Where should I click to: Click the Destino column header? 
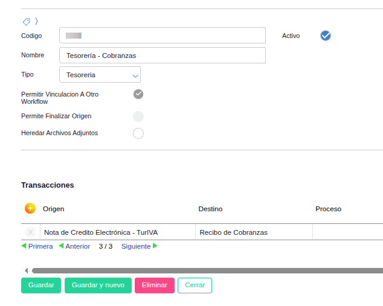(210, 209)
